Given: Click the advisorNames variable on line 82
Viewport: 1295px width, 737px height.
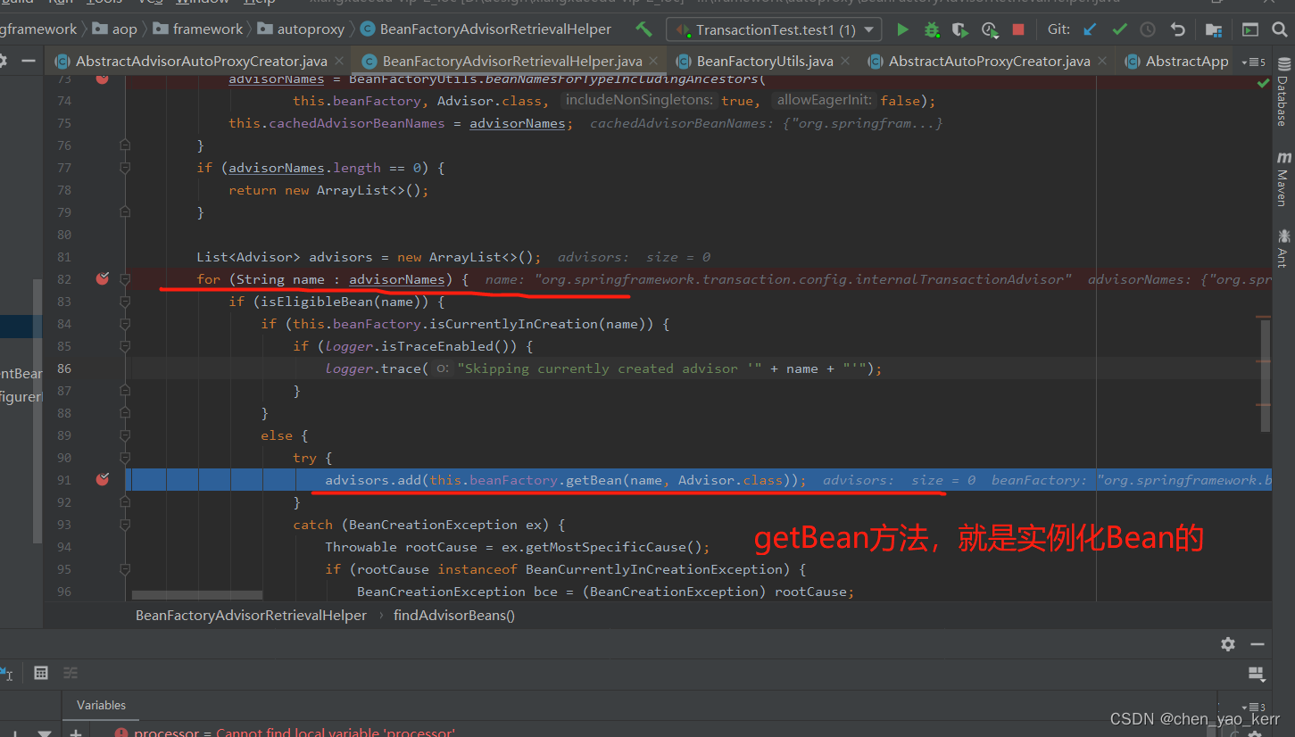Looking at the screenshot, I should point(396,279).
